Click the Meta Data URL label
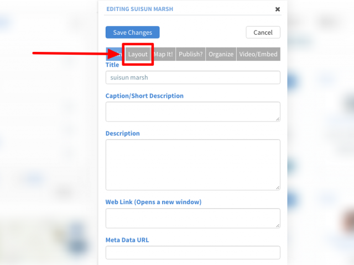Viewport: 354px width, 265px height. coord(127,240)
